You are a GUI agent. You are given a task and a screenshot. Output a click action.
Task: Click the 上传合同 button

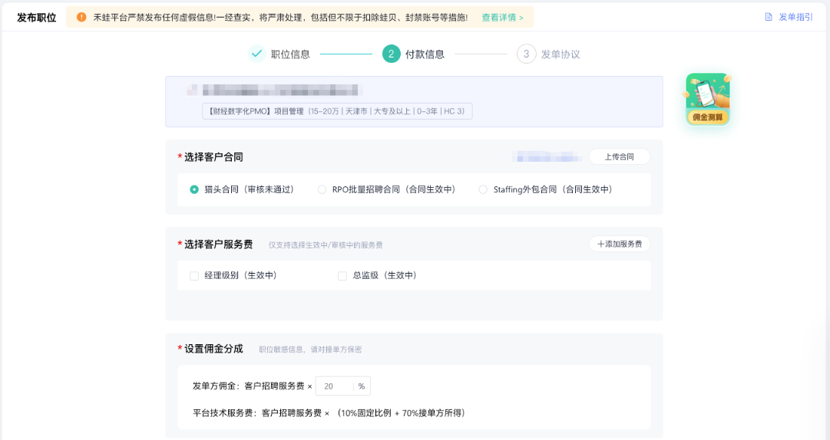(619, 156)
